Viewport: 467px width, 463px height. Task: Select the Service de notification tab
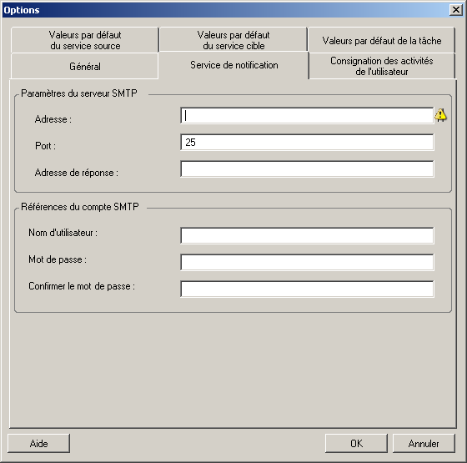(x=233, y=65)
